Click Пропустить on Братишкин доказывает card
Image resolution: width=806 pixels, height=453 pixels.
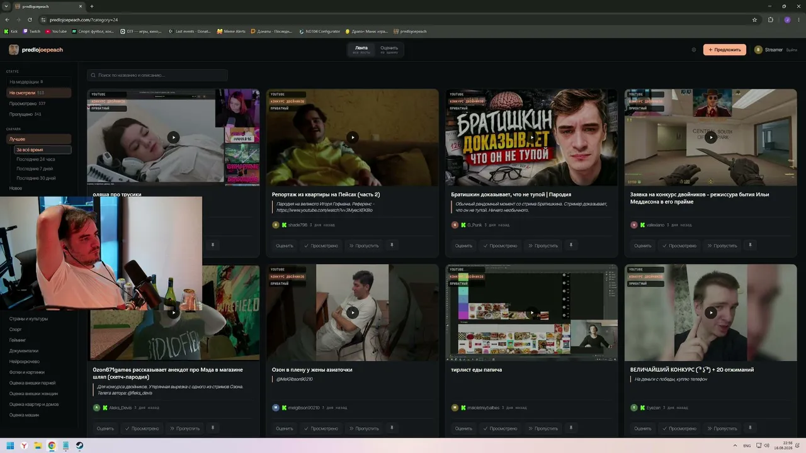coord(543,245)
